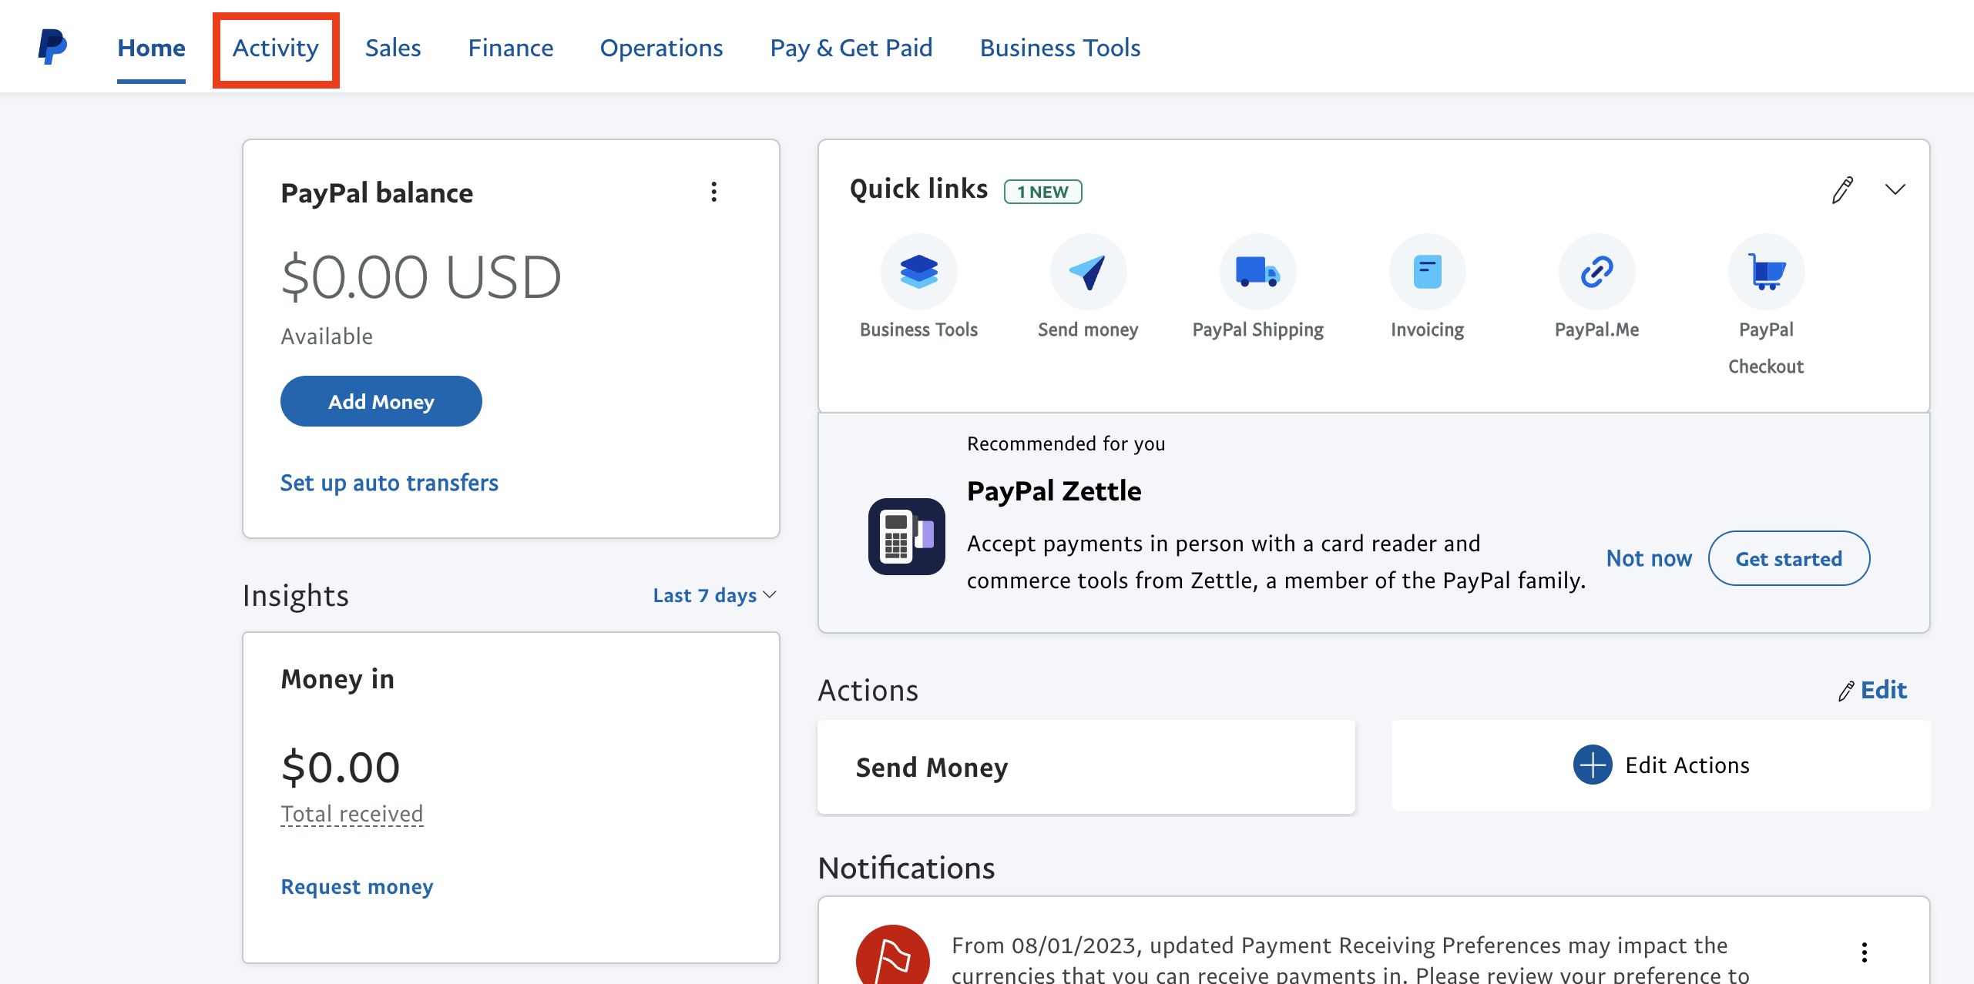Click the Get started button for Zettle
Viewport: 1974px width, 984px height.
[x=1789, y=557]
